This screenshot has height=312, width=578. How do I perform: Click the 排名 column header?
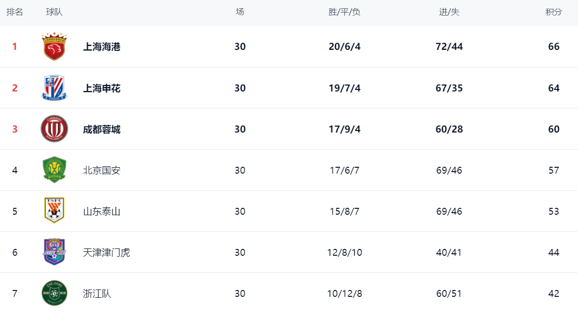coord(15,12)
